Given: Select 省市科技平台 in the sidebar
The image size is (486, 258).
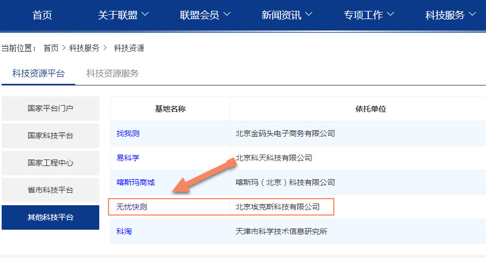Looking at the screenshot, I should point(51,190).
